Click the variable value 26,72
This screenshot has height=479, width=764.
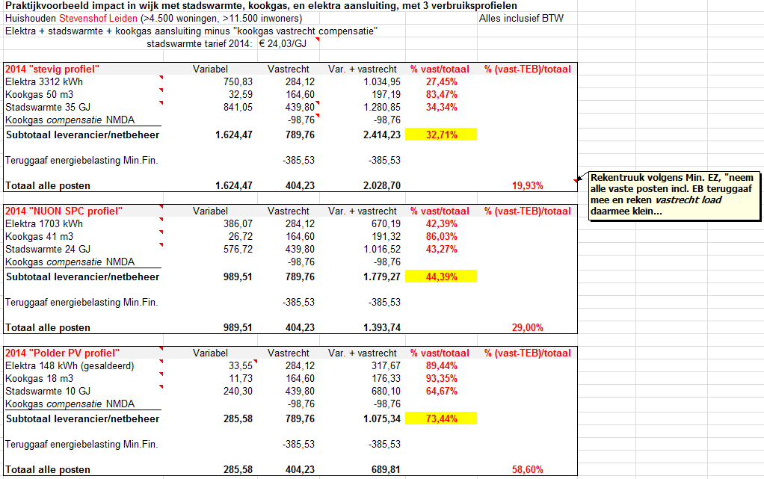coord(241,236)
